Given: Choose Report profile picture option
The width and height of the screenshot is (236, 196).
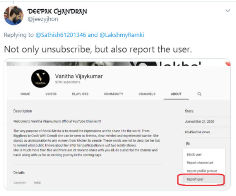Looking at the screenshot, I should tap(202, 171).
